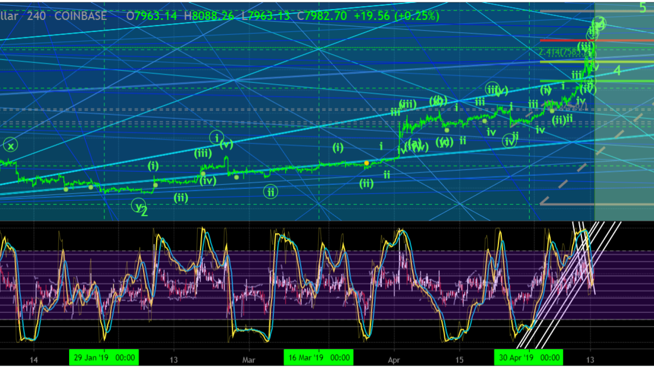Select the orange dot on price line
Viewport: 654px width, 368px height.
(367, 163)
